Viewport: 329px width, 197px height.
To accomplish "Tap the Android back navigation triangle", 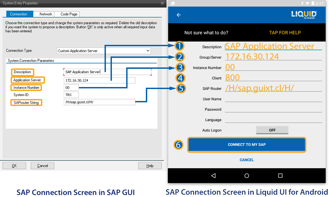I will point(213,175).
